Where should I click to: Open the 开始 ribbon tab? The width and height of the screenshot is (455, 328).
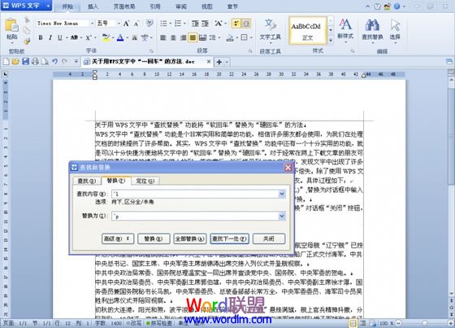tap(67, 7)
